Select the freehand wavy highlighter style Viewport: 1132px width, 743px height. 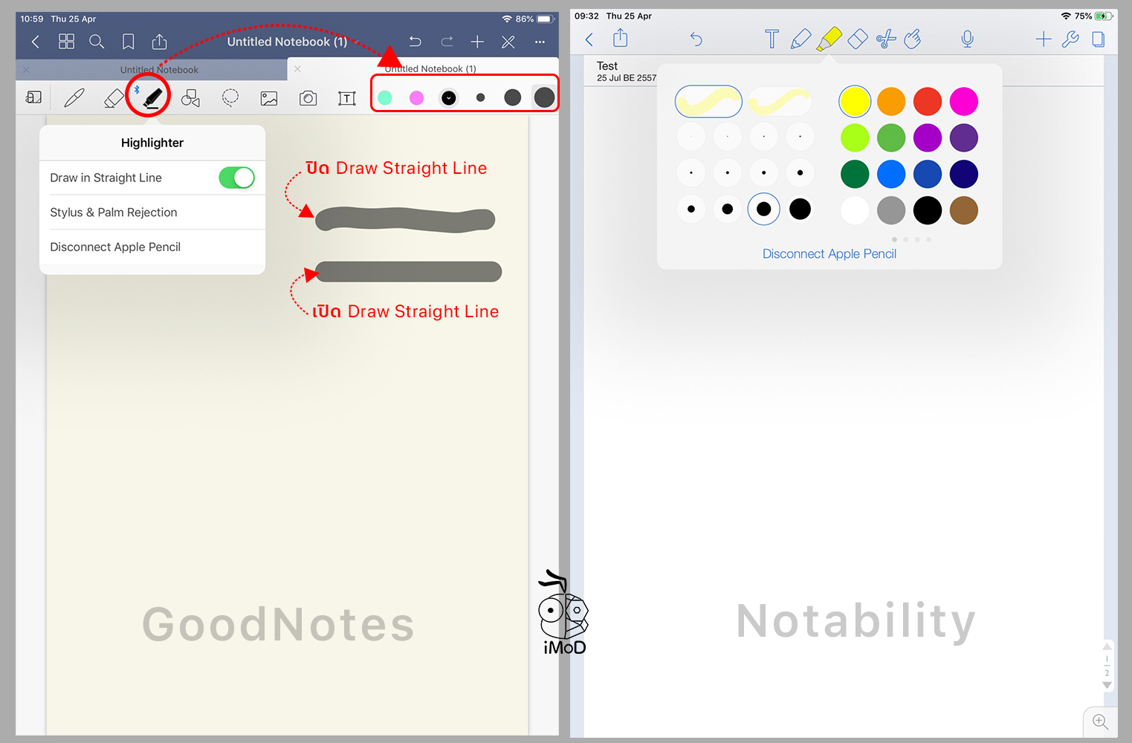[708, 102]
